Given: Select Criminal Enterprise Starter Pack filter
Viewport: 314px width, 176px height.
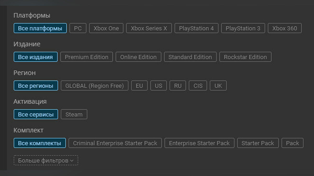Looking at the screenshot, I should click(x=115, y=143).
